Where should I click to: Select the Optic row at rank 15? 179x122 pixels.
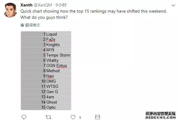click(46, 107)
